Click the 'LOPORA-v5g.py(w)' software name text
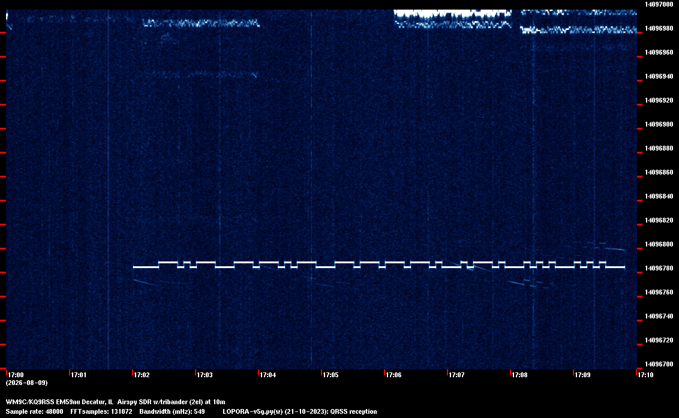 [x=253, y=411]
